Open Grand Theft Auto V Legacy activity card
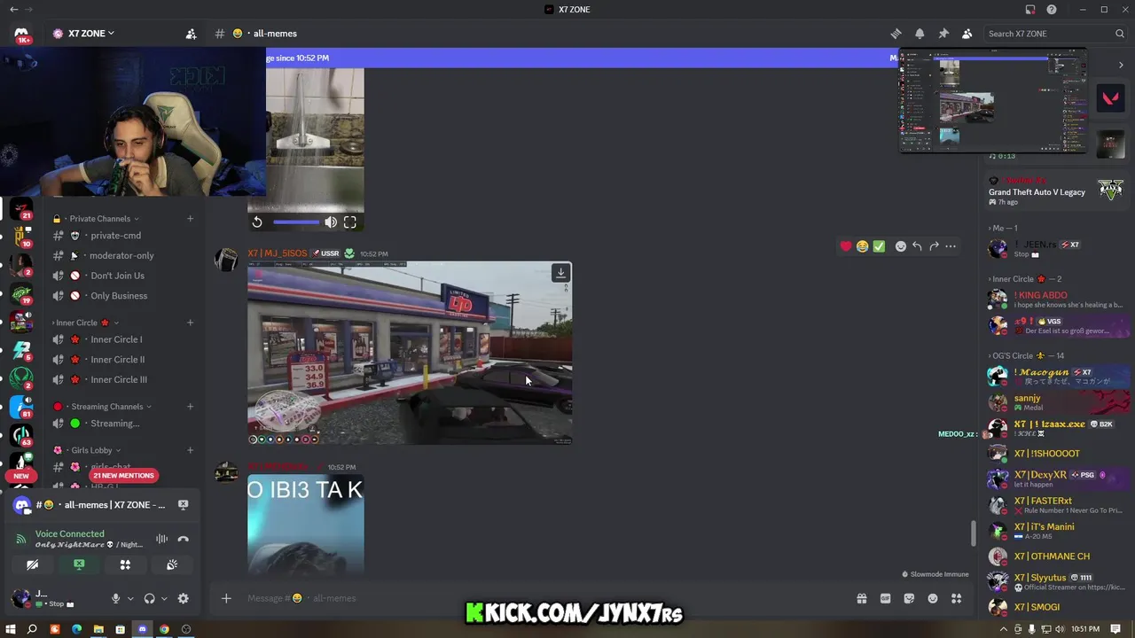Image resolution: width=1135 pixels, height=638 pixels. pos(1055,191)
